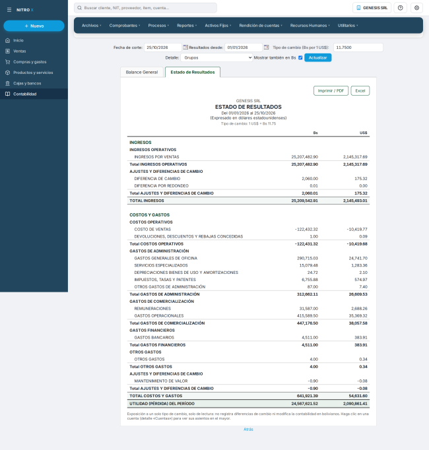
Task: Click the INGRESOS POR VENTAS row
Action: point(248,157)
